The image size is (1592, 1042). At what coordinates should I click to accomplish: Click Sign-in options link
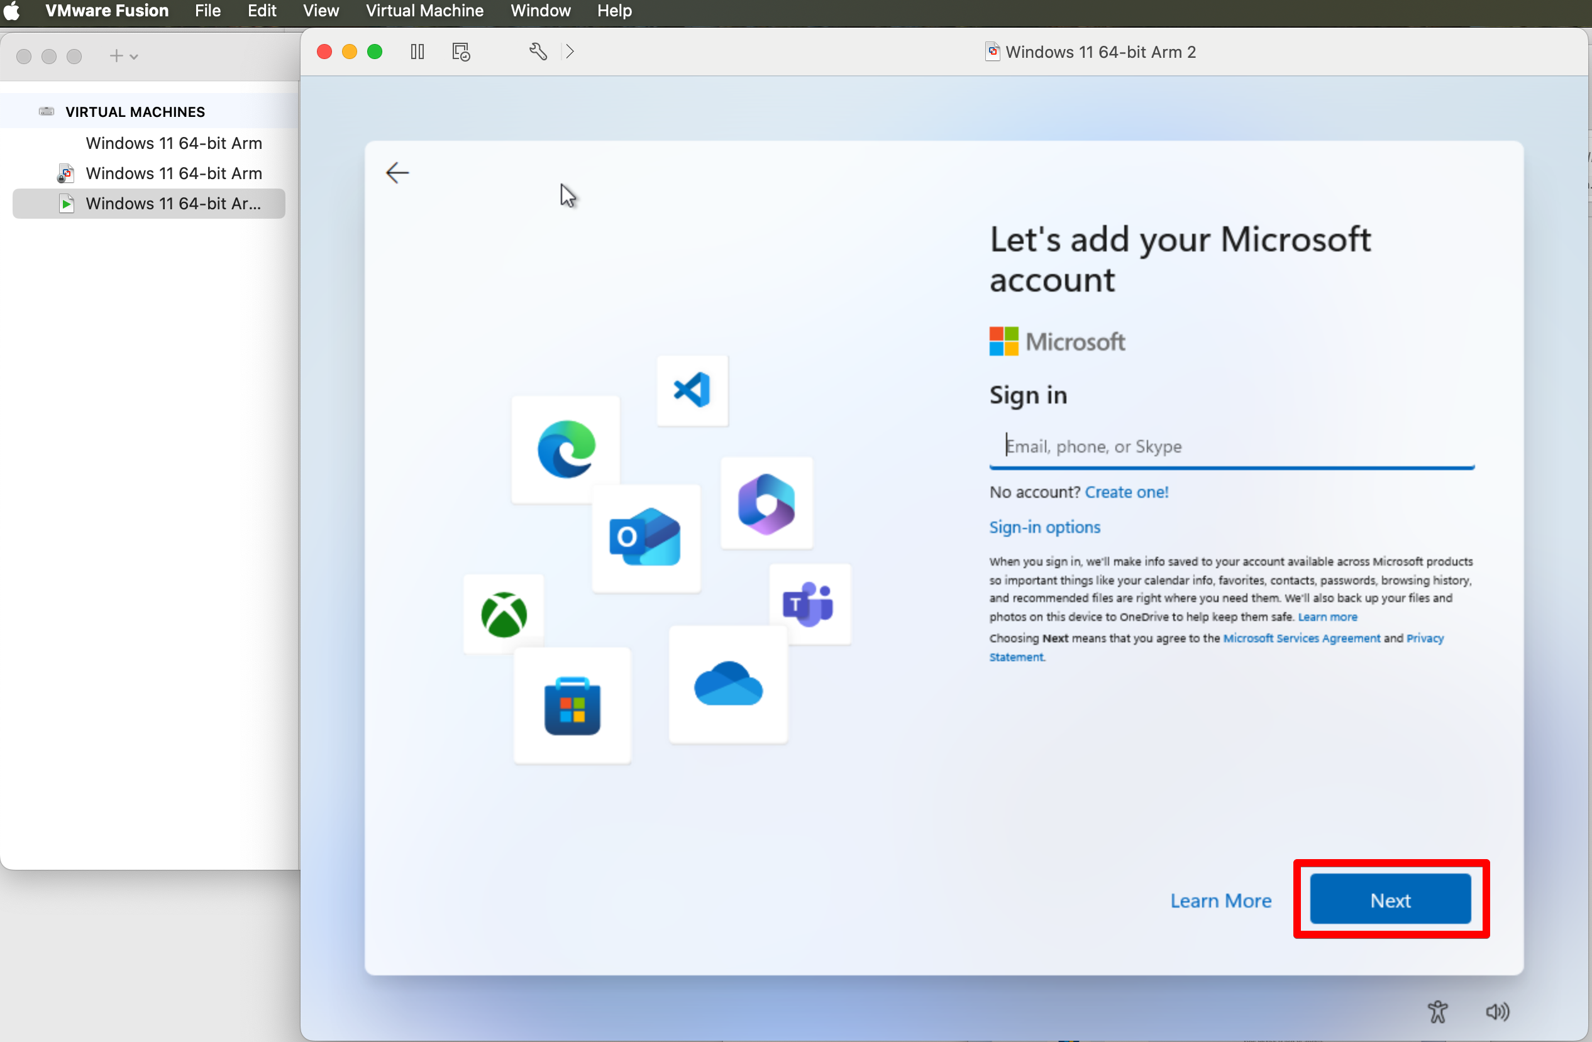pos(1044,527)
